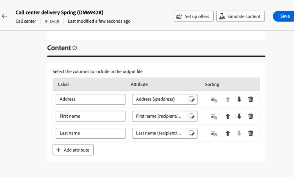This screenshot has width=294, height=177.
Task: Click the Address label input field
Action: pos(91,99)
